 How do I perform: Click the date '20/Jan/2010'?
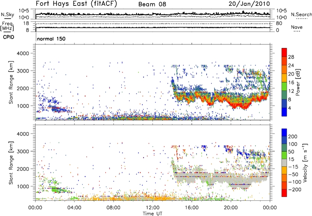[249, 4]
